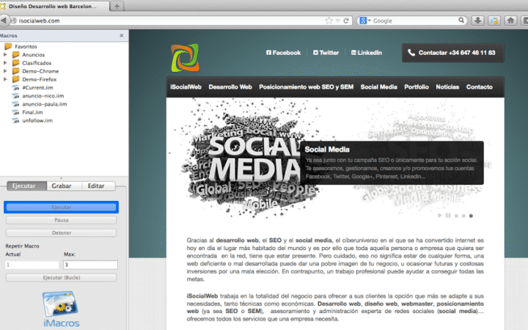This screenshot has width=528, height=330.
Task: Click the iMacros logo in sidebar
Action: (61, 309)
